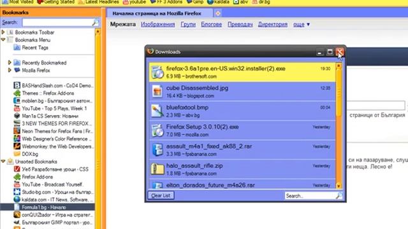
Task: Select mobilen.bg bookmark entry
Action: pos(54,101)
